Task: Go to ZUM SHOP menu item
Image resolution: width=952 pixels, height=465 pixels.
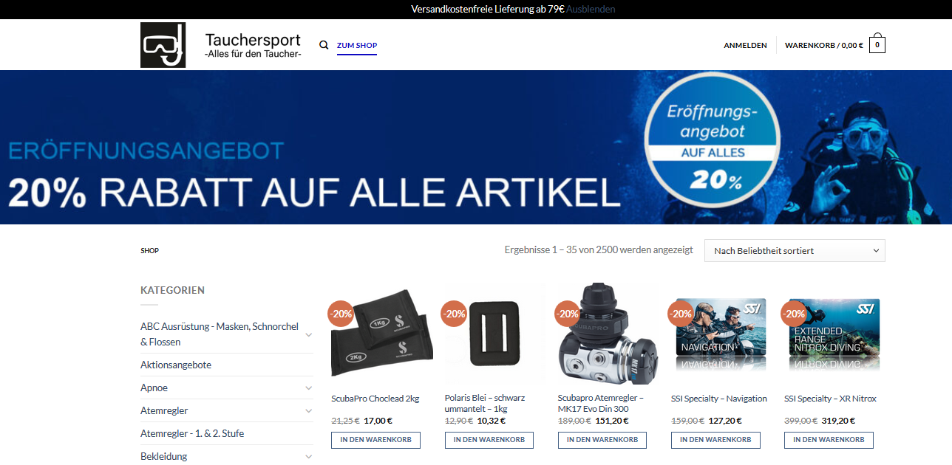Action: click(357, 45)
